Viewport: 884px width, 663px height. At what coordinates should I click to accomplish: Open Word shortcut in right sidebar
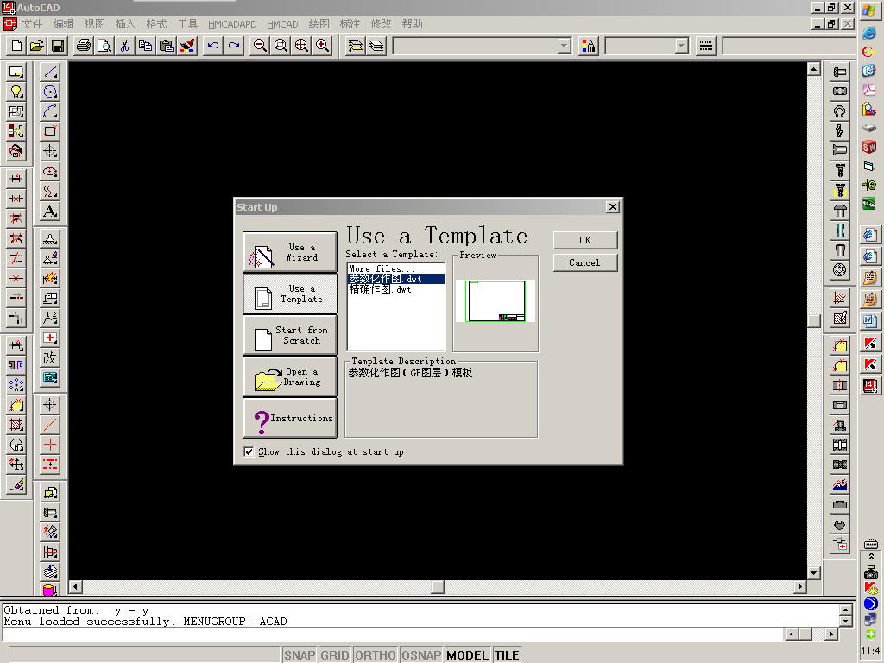(x=870, y=321)
